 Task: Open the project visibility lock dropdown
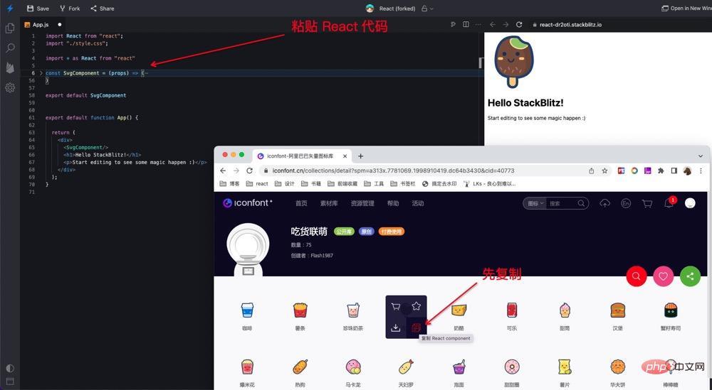click(x=427, y=8)
